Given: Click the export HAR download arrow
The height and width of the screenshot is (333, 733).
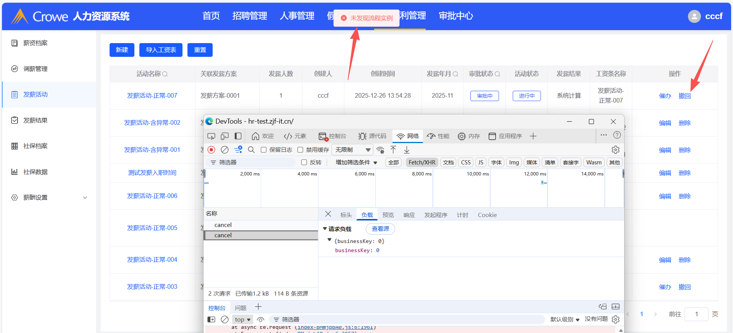Looking at the screenshot, I should [x=407, y=150].
